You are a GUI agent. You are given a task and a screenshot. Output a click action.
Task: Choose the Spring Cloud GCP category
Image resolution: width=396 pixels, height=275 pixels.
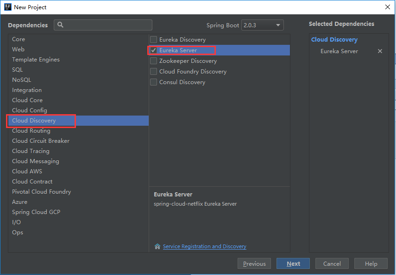[x=78, y=212]
